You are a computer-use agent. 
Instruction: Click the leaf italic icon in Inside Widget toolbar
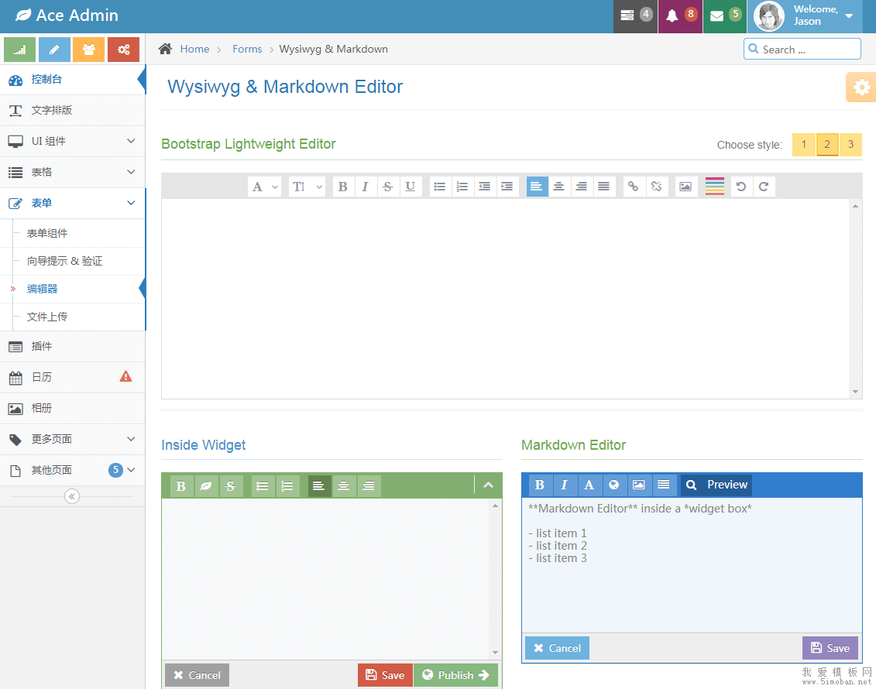coord(207,486)
